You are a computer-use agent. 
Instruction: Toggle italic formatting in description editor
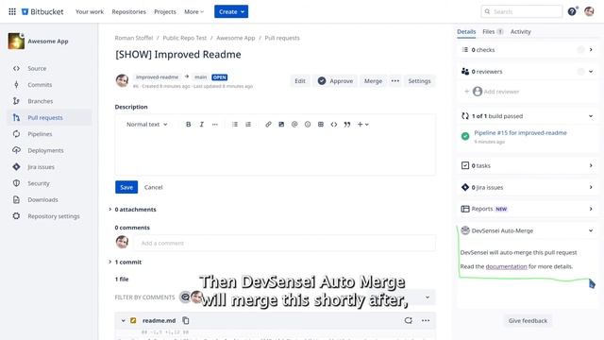pyautogui.click(x=201, y=124)
